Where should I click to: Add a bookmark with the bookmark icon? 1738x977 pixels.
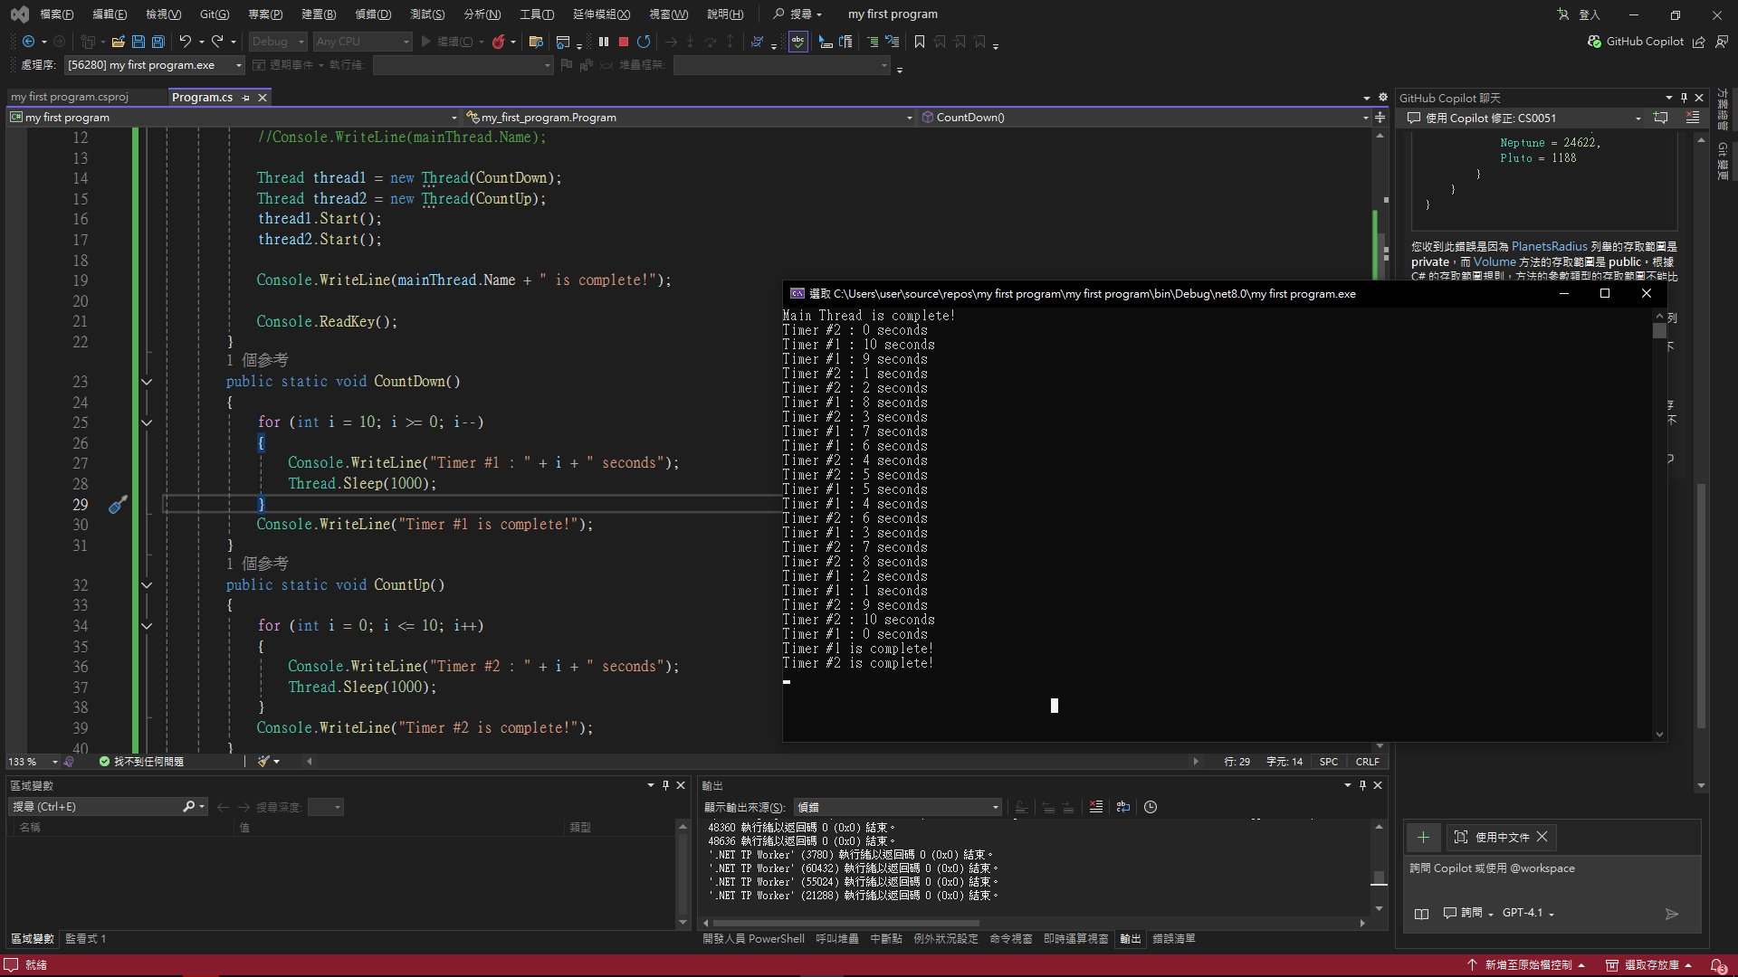(x=920, y=42)
